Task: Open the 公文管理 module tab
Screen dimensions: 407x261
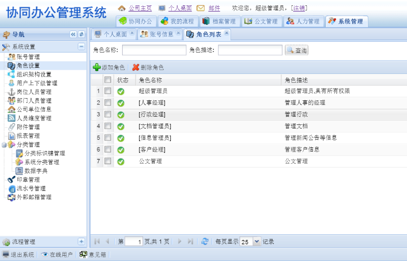Action: (x=261, y=21)
